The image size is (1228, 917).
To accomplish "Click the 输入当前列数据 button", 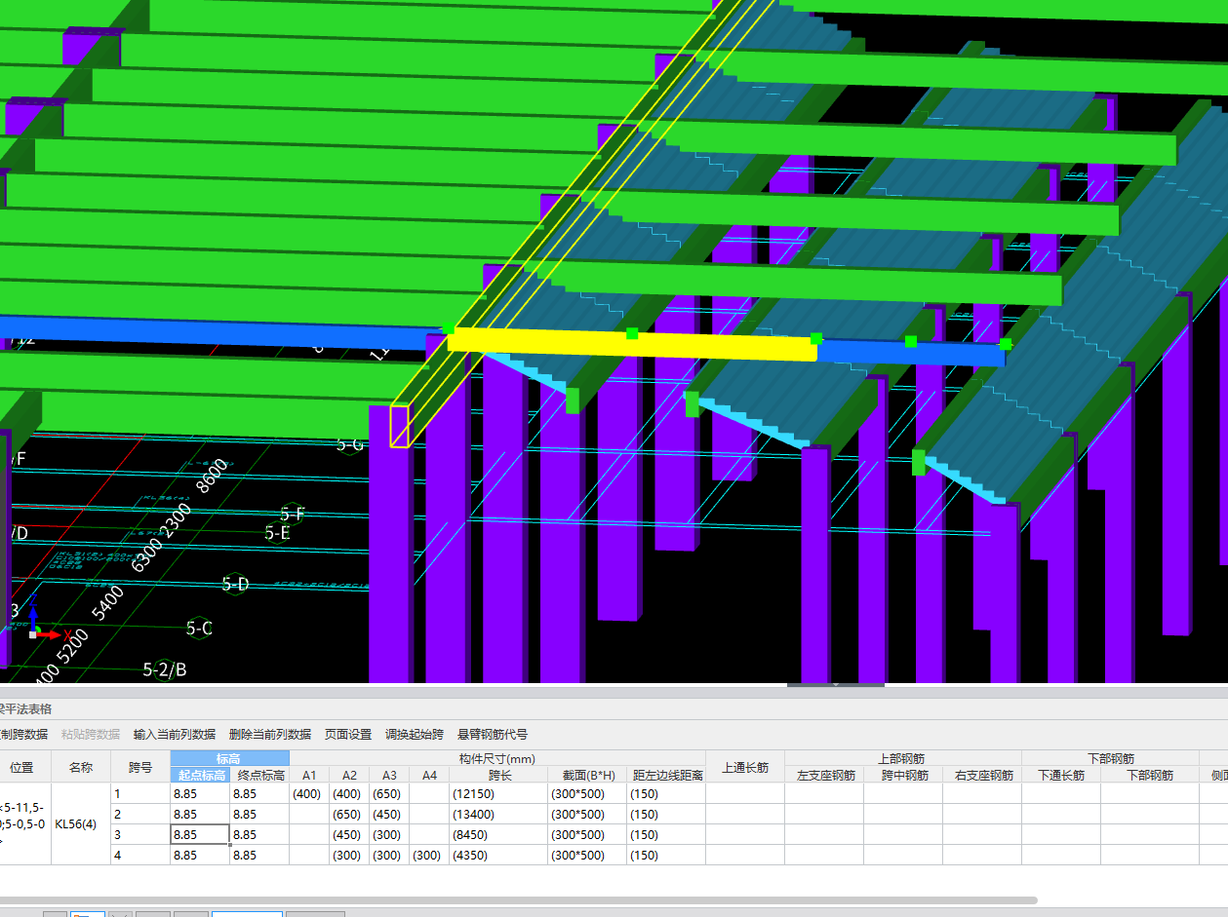I will point(175,734).
